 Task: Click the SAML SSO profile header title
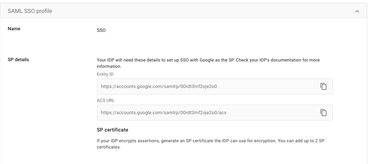click(30, 11)
